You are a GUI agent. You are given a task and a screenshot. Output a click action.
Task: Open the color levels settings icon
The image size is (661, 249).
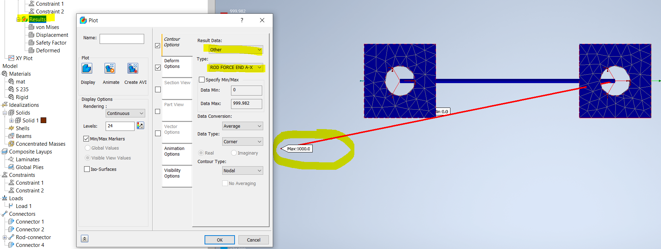pos(140,126)
